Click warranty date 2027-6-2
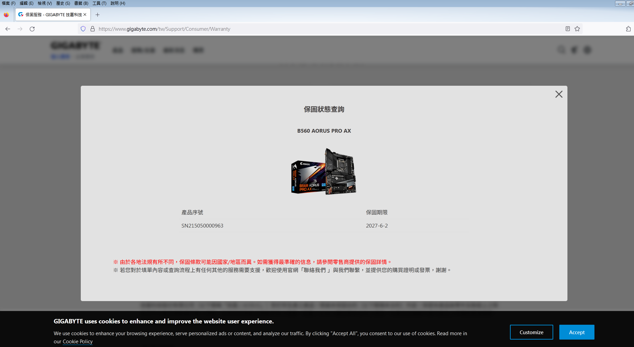Screen dimensions: 634x347 pyautogui.click(x=377, y=225)
